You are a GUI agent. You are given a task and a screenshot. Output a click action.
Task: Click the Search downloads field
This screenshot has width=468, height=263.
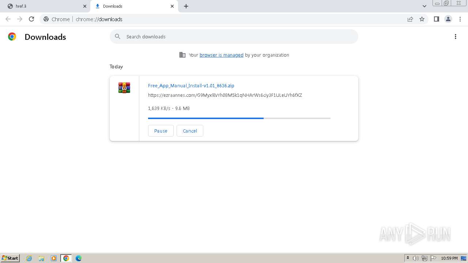(x=234, y=37)
